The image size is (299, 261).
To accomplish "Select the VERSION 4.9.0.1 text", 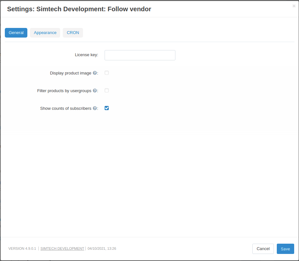I will click(x=22, y=248).
